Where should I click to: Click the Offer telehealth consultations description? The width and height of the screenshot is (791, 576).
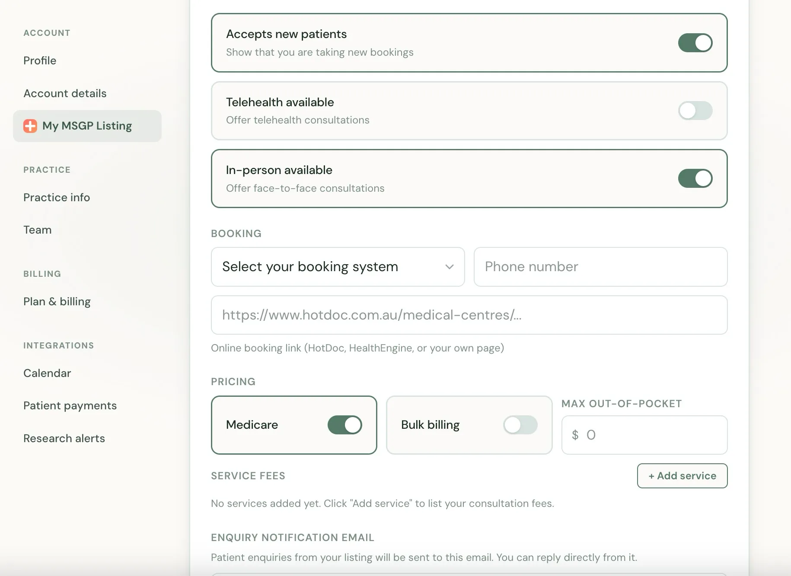click(x=298, y=120)
